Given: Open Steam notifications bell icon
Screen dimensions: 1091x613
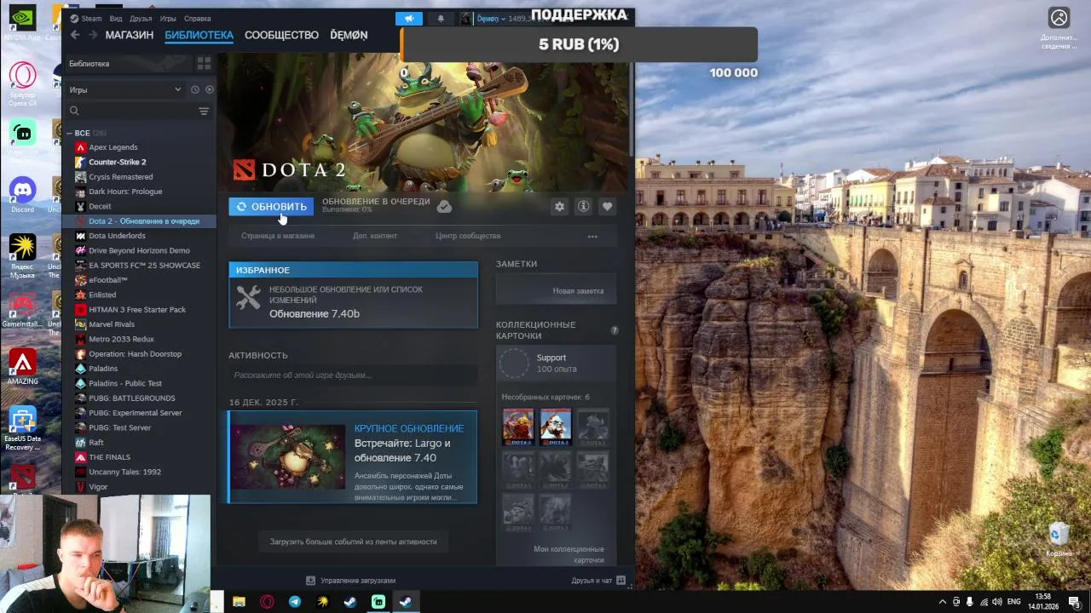Looking at the screenshot, I should click(441, 18).
